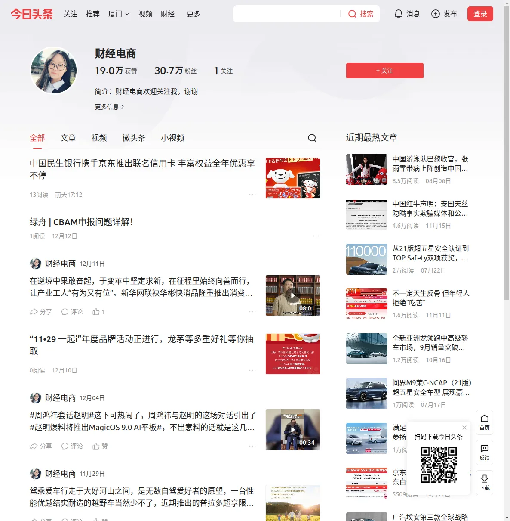Viewport: 510px width, 521px height.
Task: Open the 更多 navigation menu
Action: point(194,14)
